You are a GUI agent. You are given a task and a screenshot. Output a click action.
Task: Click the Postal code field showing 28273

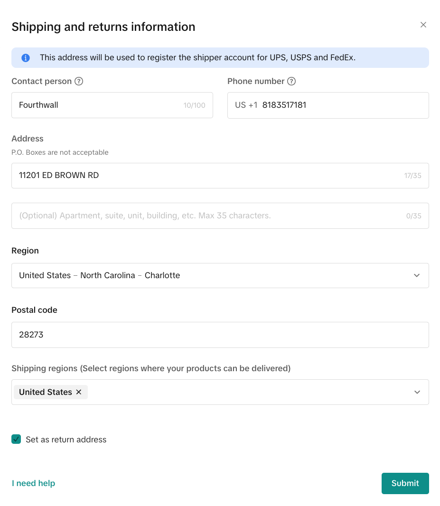pos(220,335)
